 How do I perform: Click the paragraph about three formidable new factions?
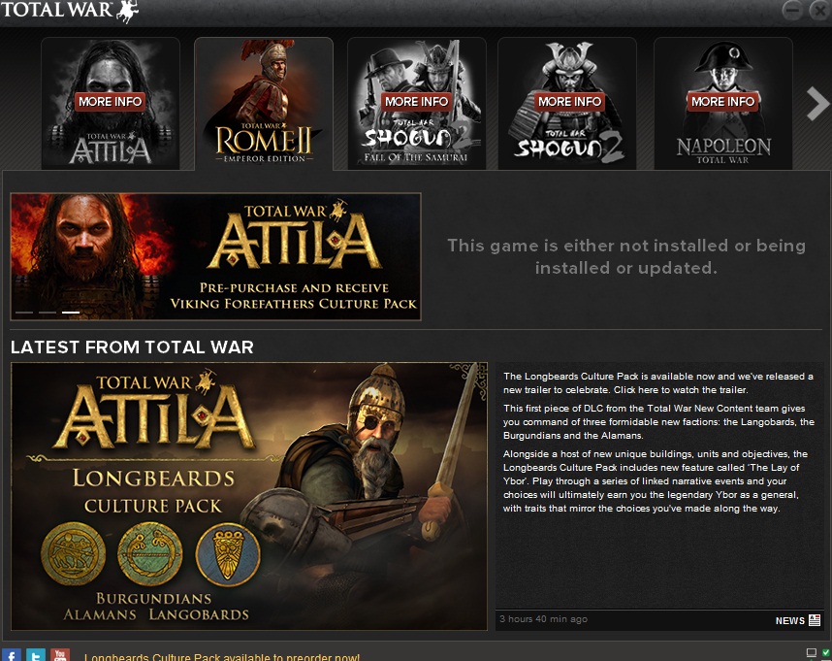658,421
